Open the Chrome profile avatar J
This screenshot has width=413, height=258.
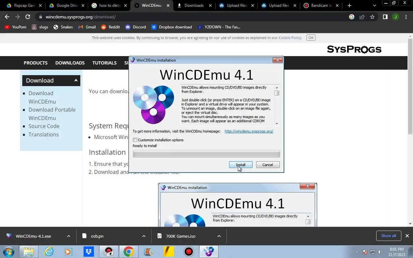[x=396, y=17]
